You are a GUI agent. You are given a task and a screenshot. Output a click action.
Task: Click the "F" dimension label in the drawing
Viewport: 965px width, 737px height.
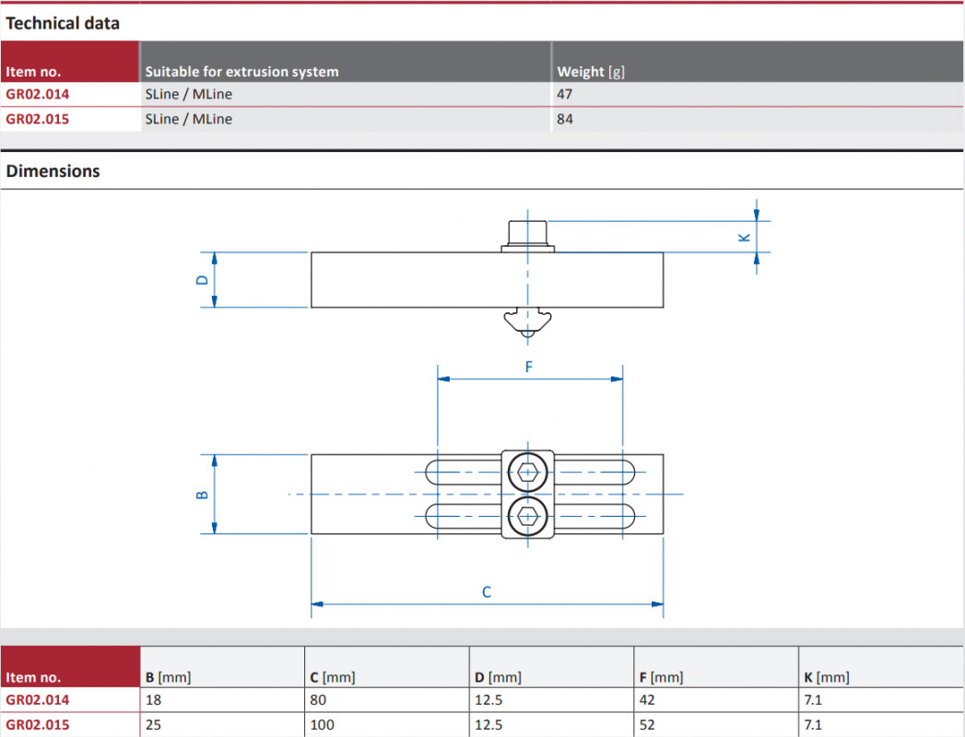coord(529,368)
